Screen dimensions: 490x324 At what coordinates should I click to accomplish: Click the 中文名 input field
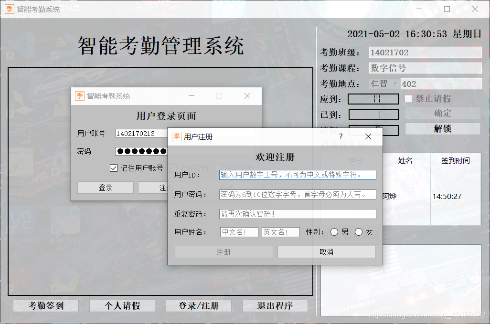(x=239, y=232)
